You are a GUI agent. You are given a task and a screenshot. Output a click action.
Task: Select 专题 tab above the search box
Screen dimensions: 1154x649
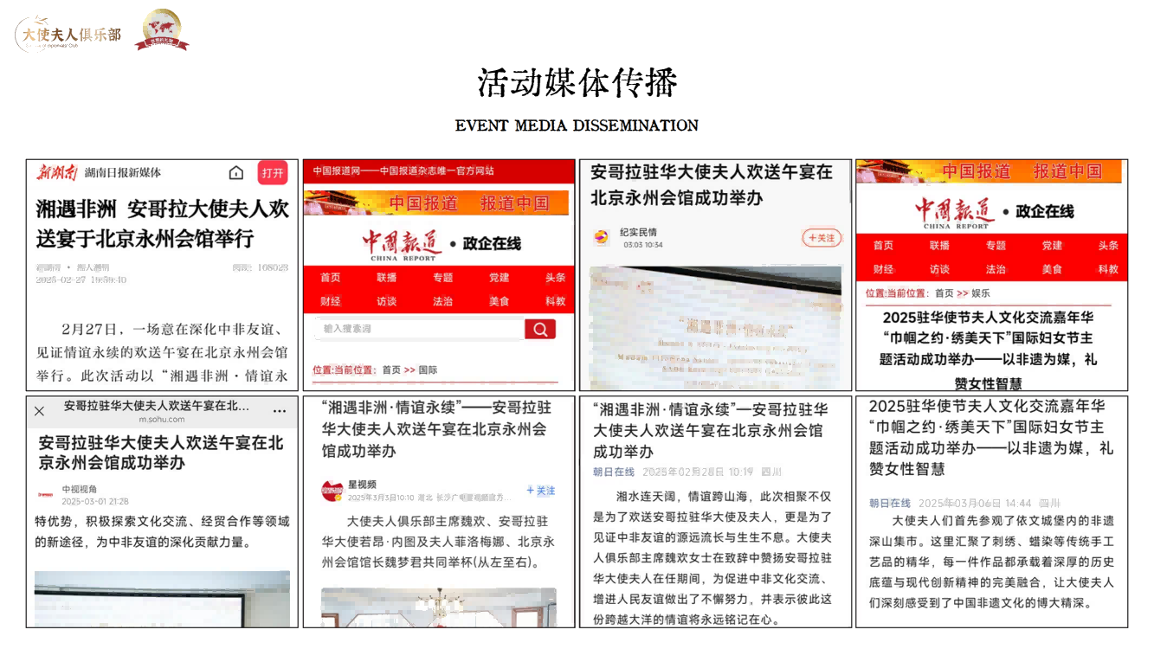tap(442, 278)
